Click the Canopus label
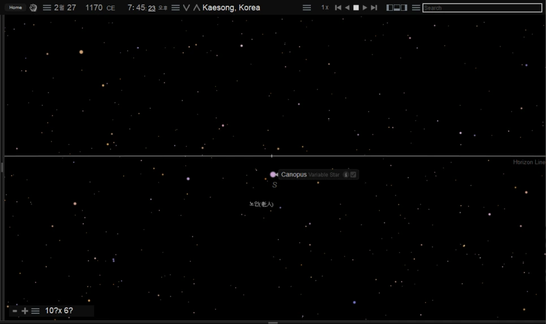 pyautogui.click(x=294, y=175)
